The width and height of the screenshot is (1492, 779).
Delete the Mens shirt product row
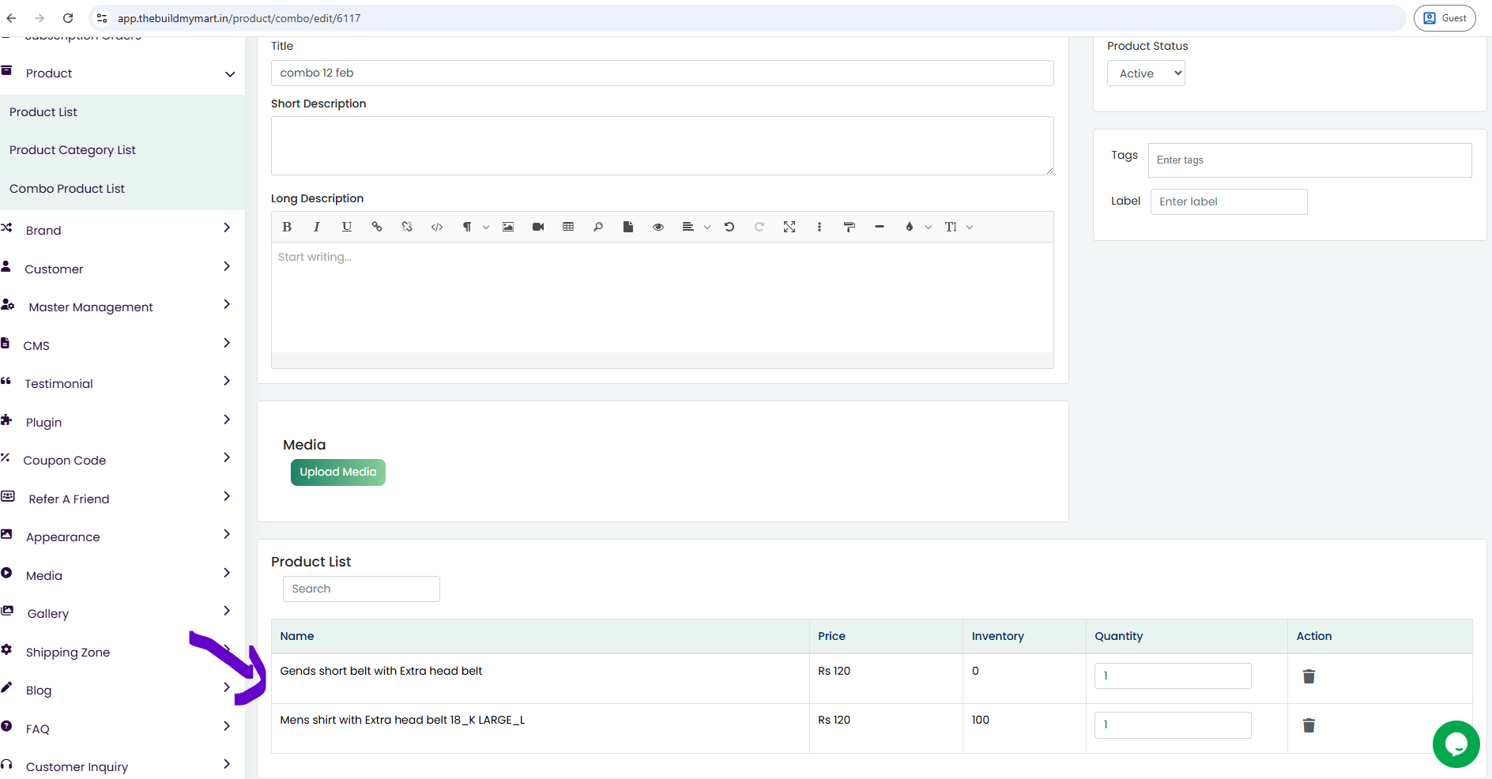(x=1309, y=725)
